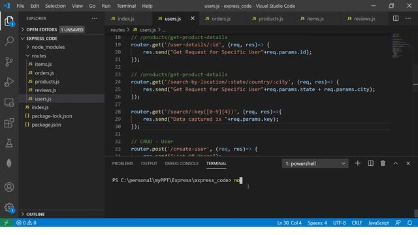This screenshot has height=235, width=418.
Task: Open the Help menu
Action: click(147, 6)
